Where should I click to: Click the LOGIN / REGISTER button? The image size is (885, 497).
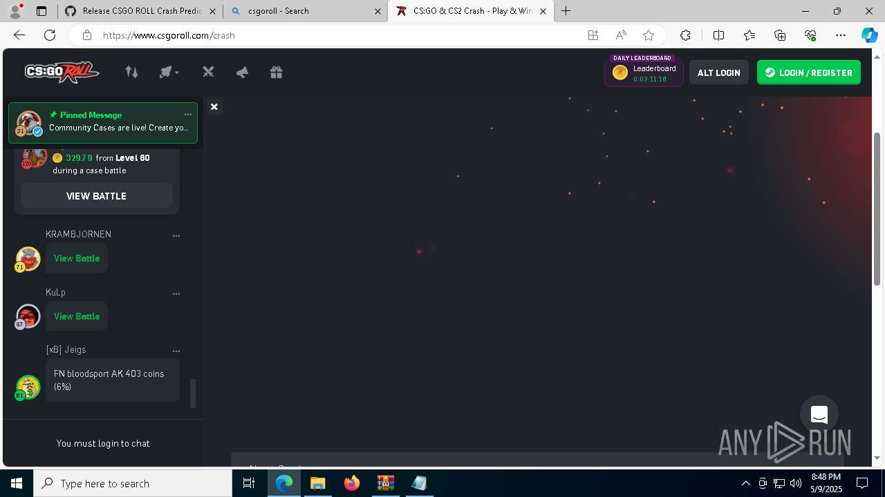[x=808, y=72]
